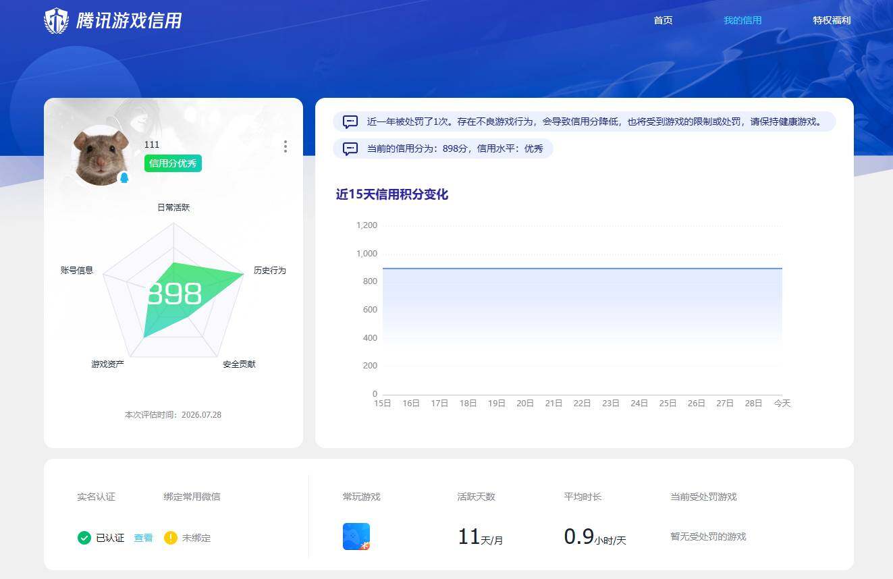Open the 我的信用 navigation item
The height and width of the screenshot is (579, 893).
tap(742, 20)
